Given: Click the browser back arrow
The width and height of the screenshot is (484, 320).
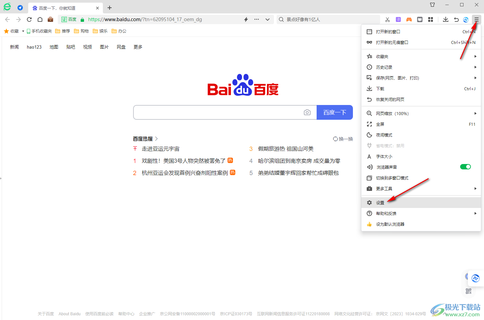Looking at the screenshot, I should coord(7,19).
